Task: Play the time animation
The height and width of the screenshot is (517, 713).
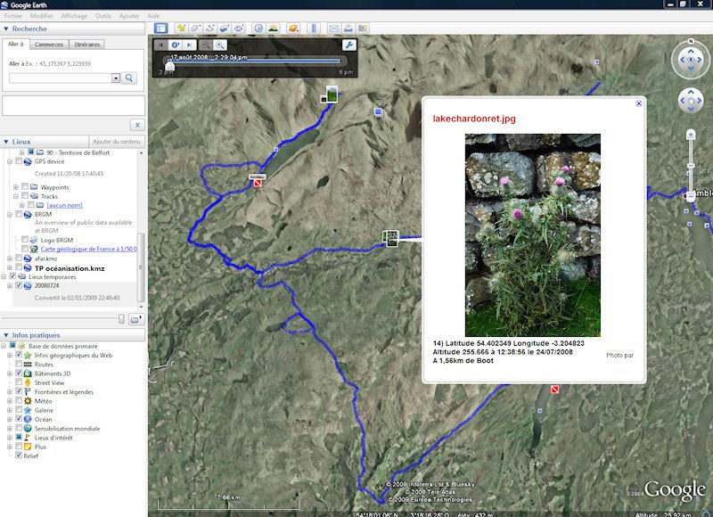Action: coord(175,45)
